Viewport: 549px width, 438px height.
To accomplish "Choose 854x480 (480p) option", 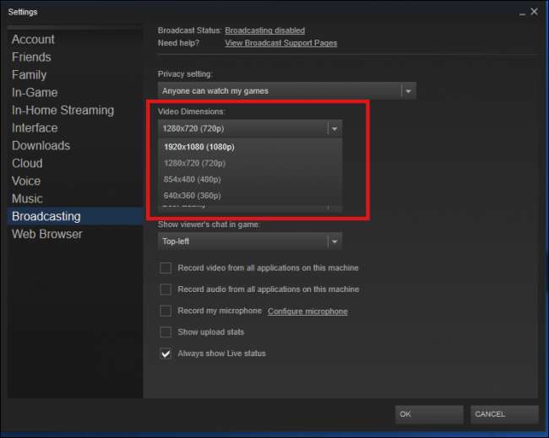I will coord(250,179).
